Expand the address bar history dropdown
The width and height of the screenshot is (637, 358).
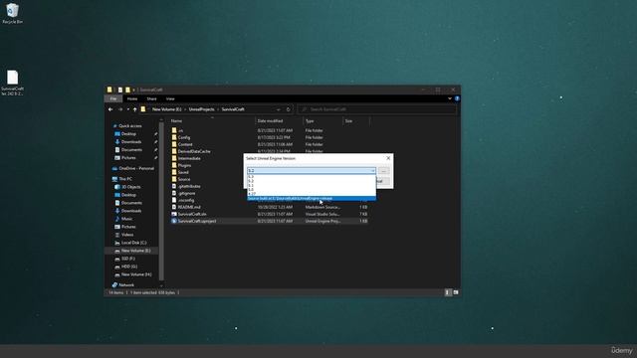pos(279,109)
